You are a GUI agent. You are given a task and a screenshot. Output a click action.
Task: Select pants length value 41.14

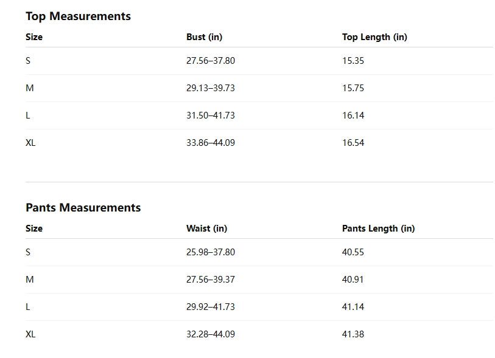point(353,307)
